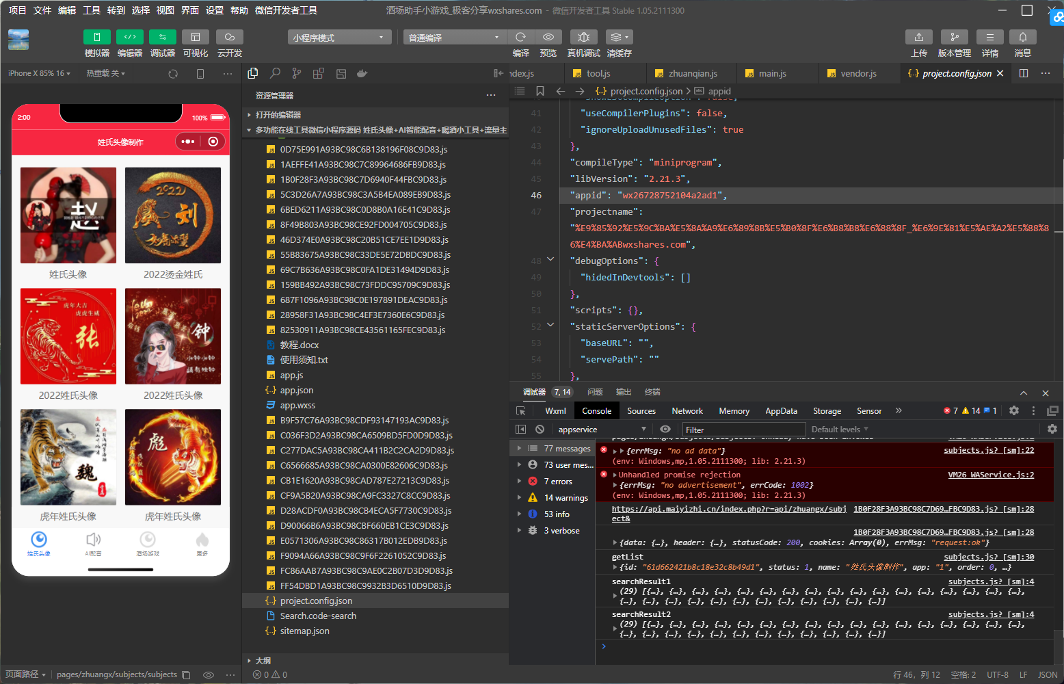
Task: Open the vendor.js editor tab
Action: tap(858, 74)
